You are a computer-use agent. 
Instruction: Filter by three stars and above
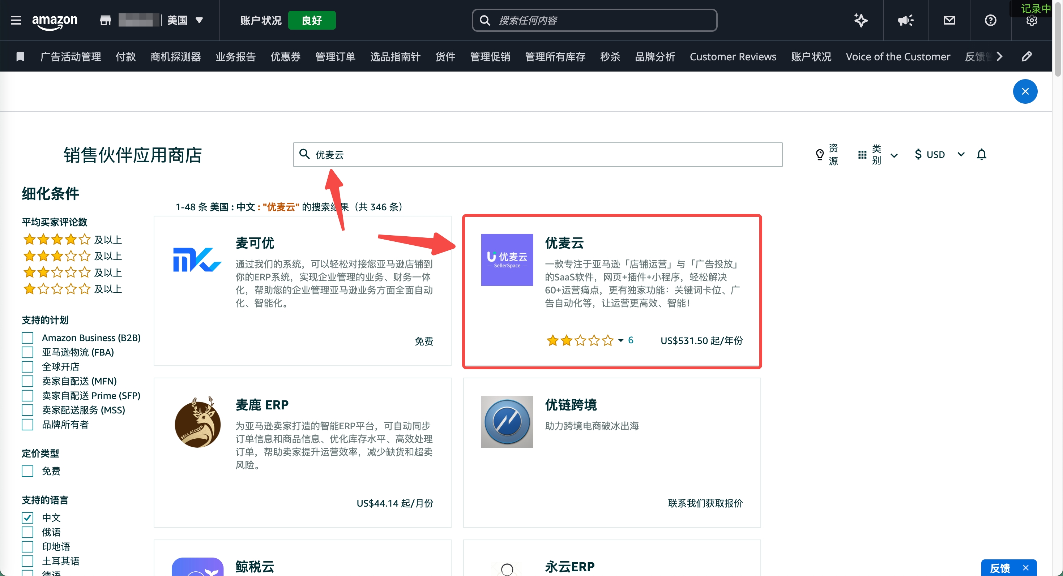(73, 256)
